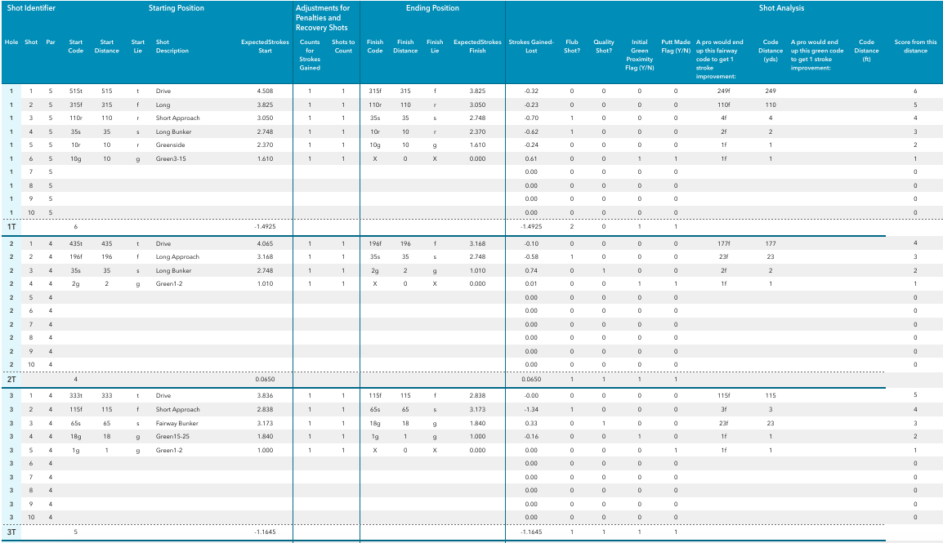This screenshot has width=943, height=543.
Task: Click the Greenside shot description cell
Action: [x=170, y=145]
